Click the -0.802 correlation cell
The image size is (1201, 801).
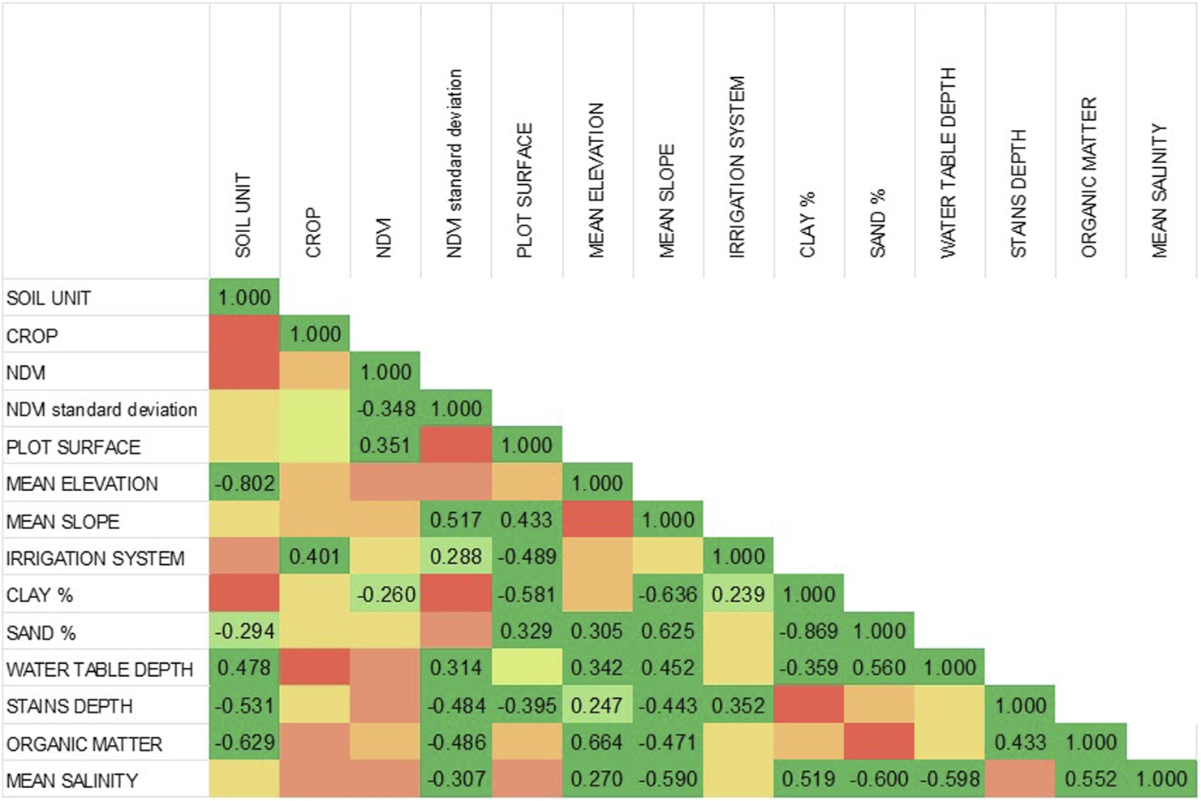pos(244,484)
